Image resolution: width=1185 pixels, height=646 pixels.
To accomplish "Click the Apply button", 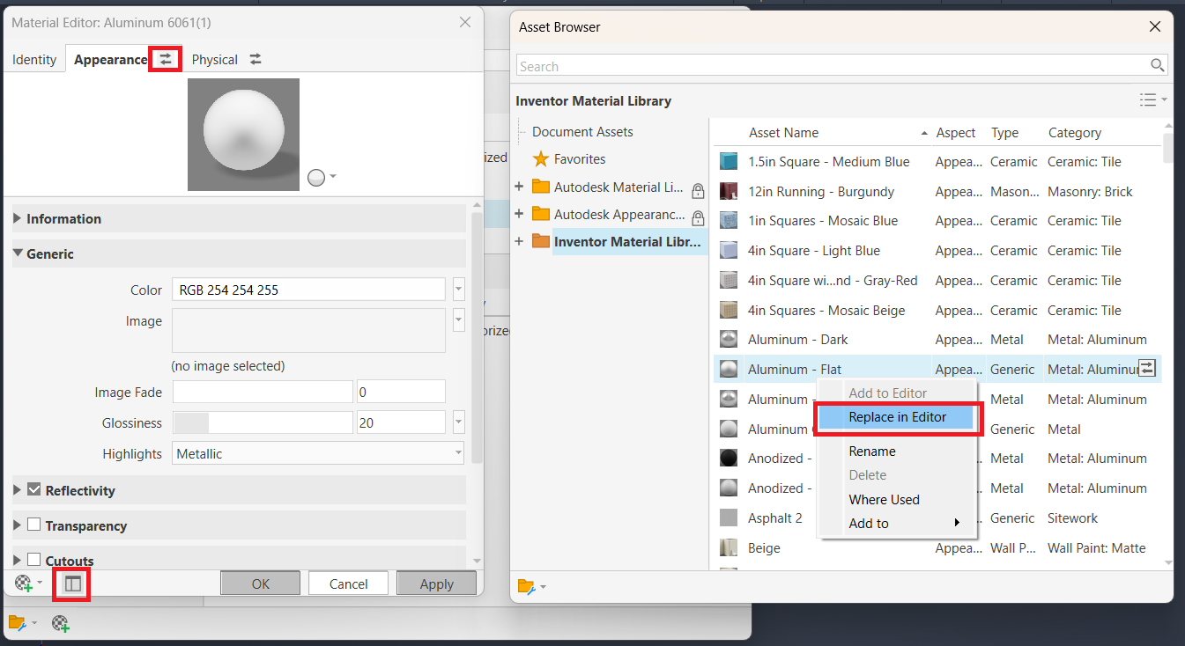I will [x=436, y=584].
